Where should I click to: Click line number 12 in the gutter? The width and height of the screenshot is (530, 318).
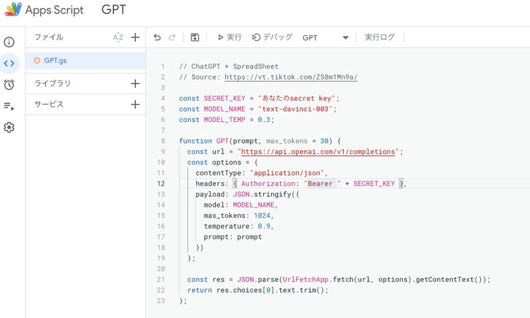point(161,184)
